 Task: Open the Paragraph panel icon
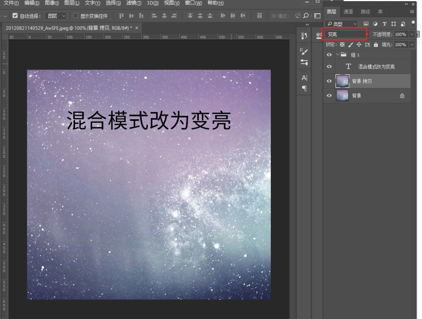click(304, 88)
